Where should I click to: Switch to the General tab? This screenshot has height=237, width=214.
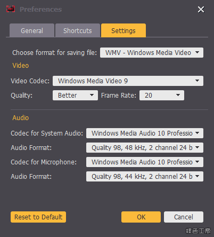click(32, 30)
